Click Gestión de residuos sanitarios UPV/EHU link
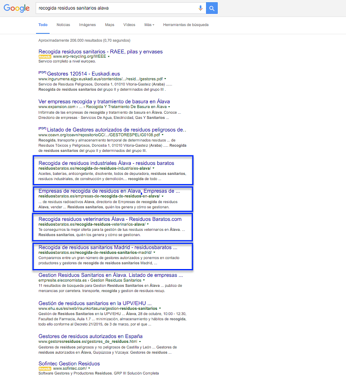 (x=95, y=303)
